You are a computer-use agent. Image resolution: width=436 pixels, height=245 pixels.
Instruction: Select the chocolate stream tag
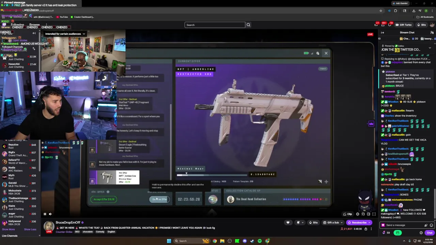coord(88,232)
